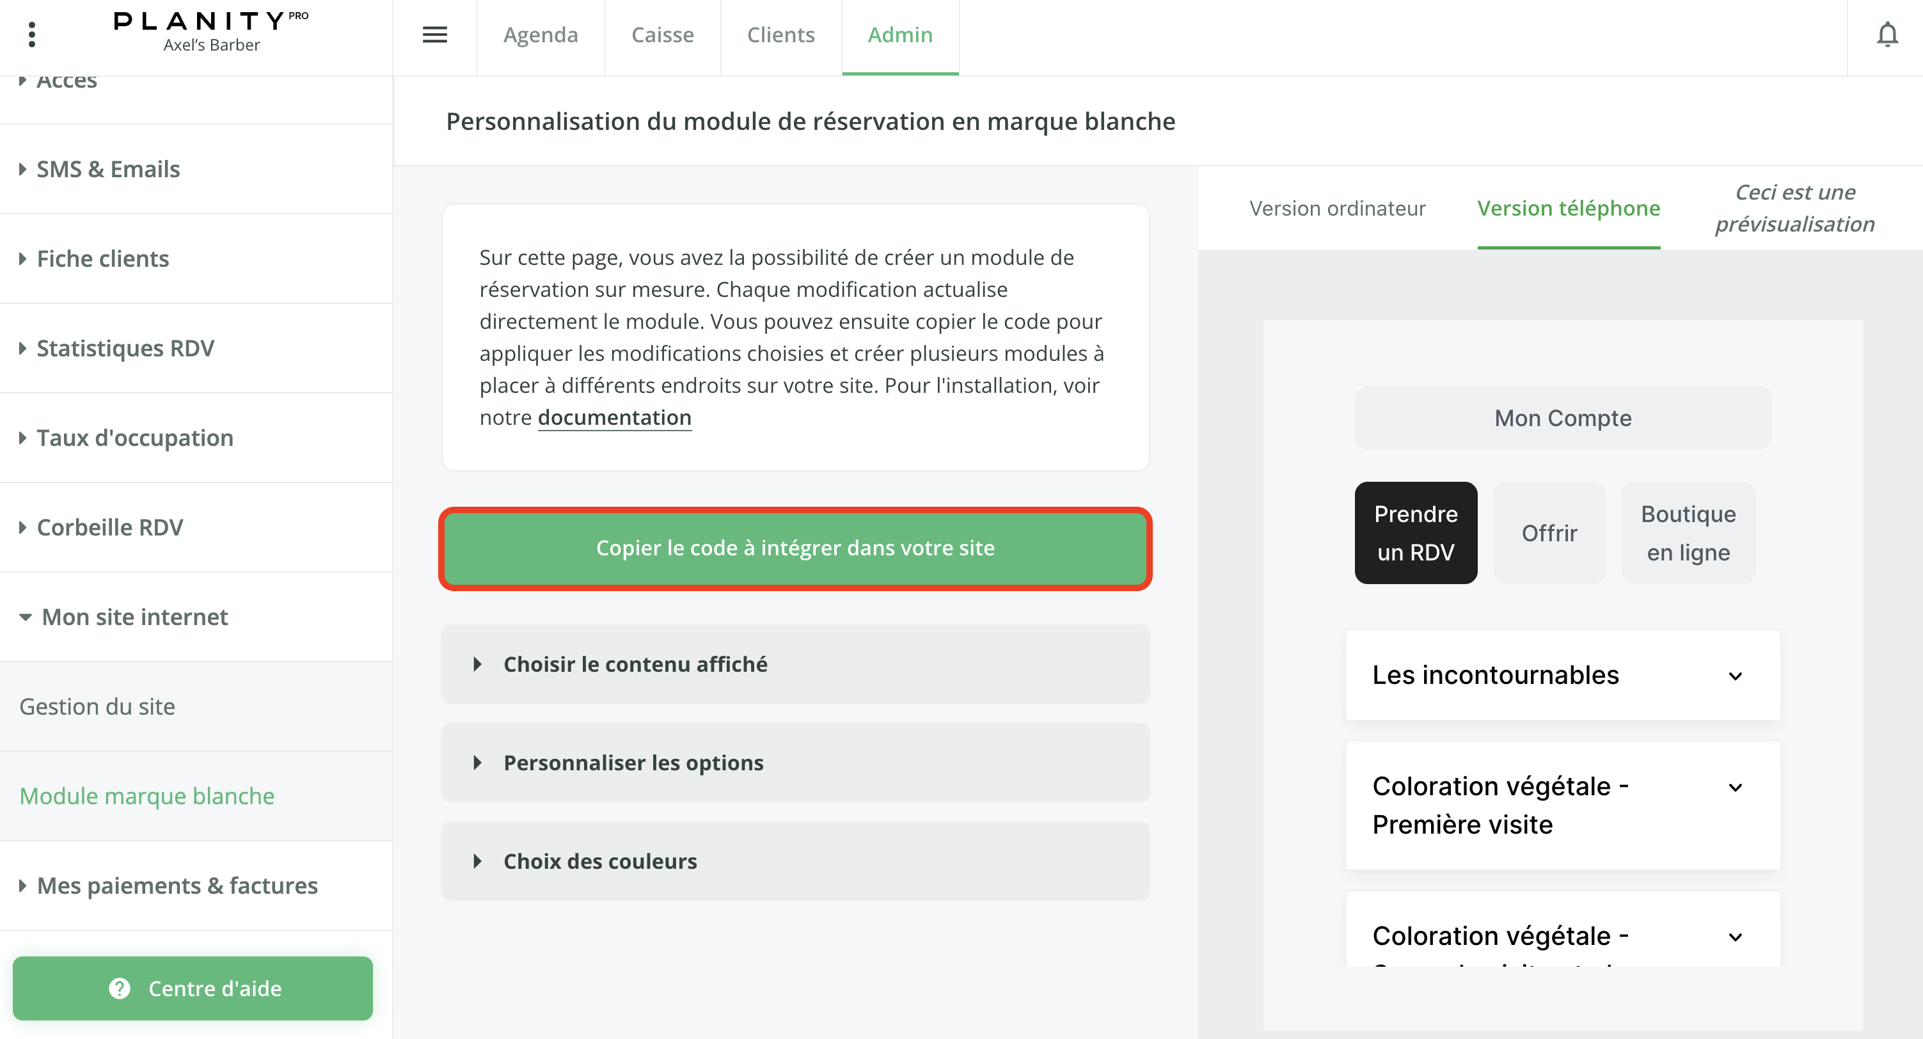This screenshot has height=1039, width=1923.
Task: Select the Version téléphone tab
Action: (x=1569, y=209)
